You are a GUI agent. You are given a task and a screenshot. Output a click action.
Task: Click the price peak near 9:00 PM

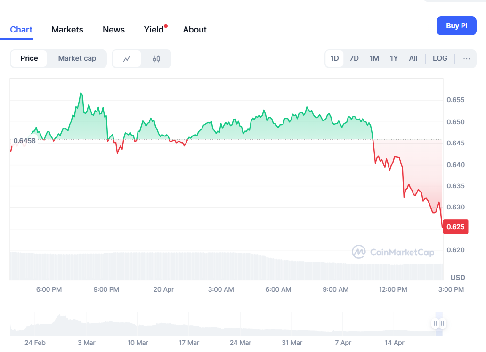point(81,93)
